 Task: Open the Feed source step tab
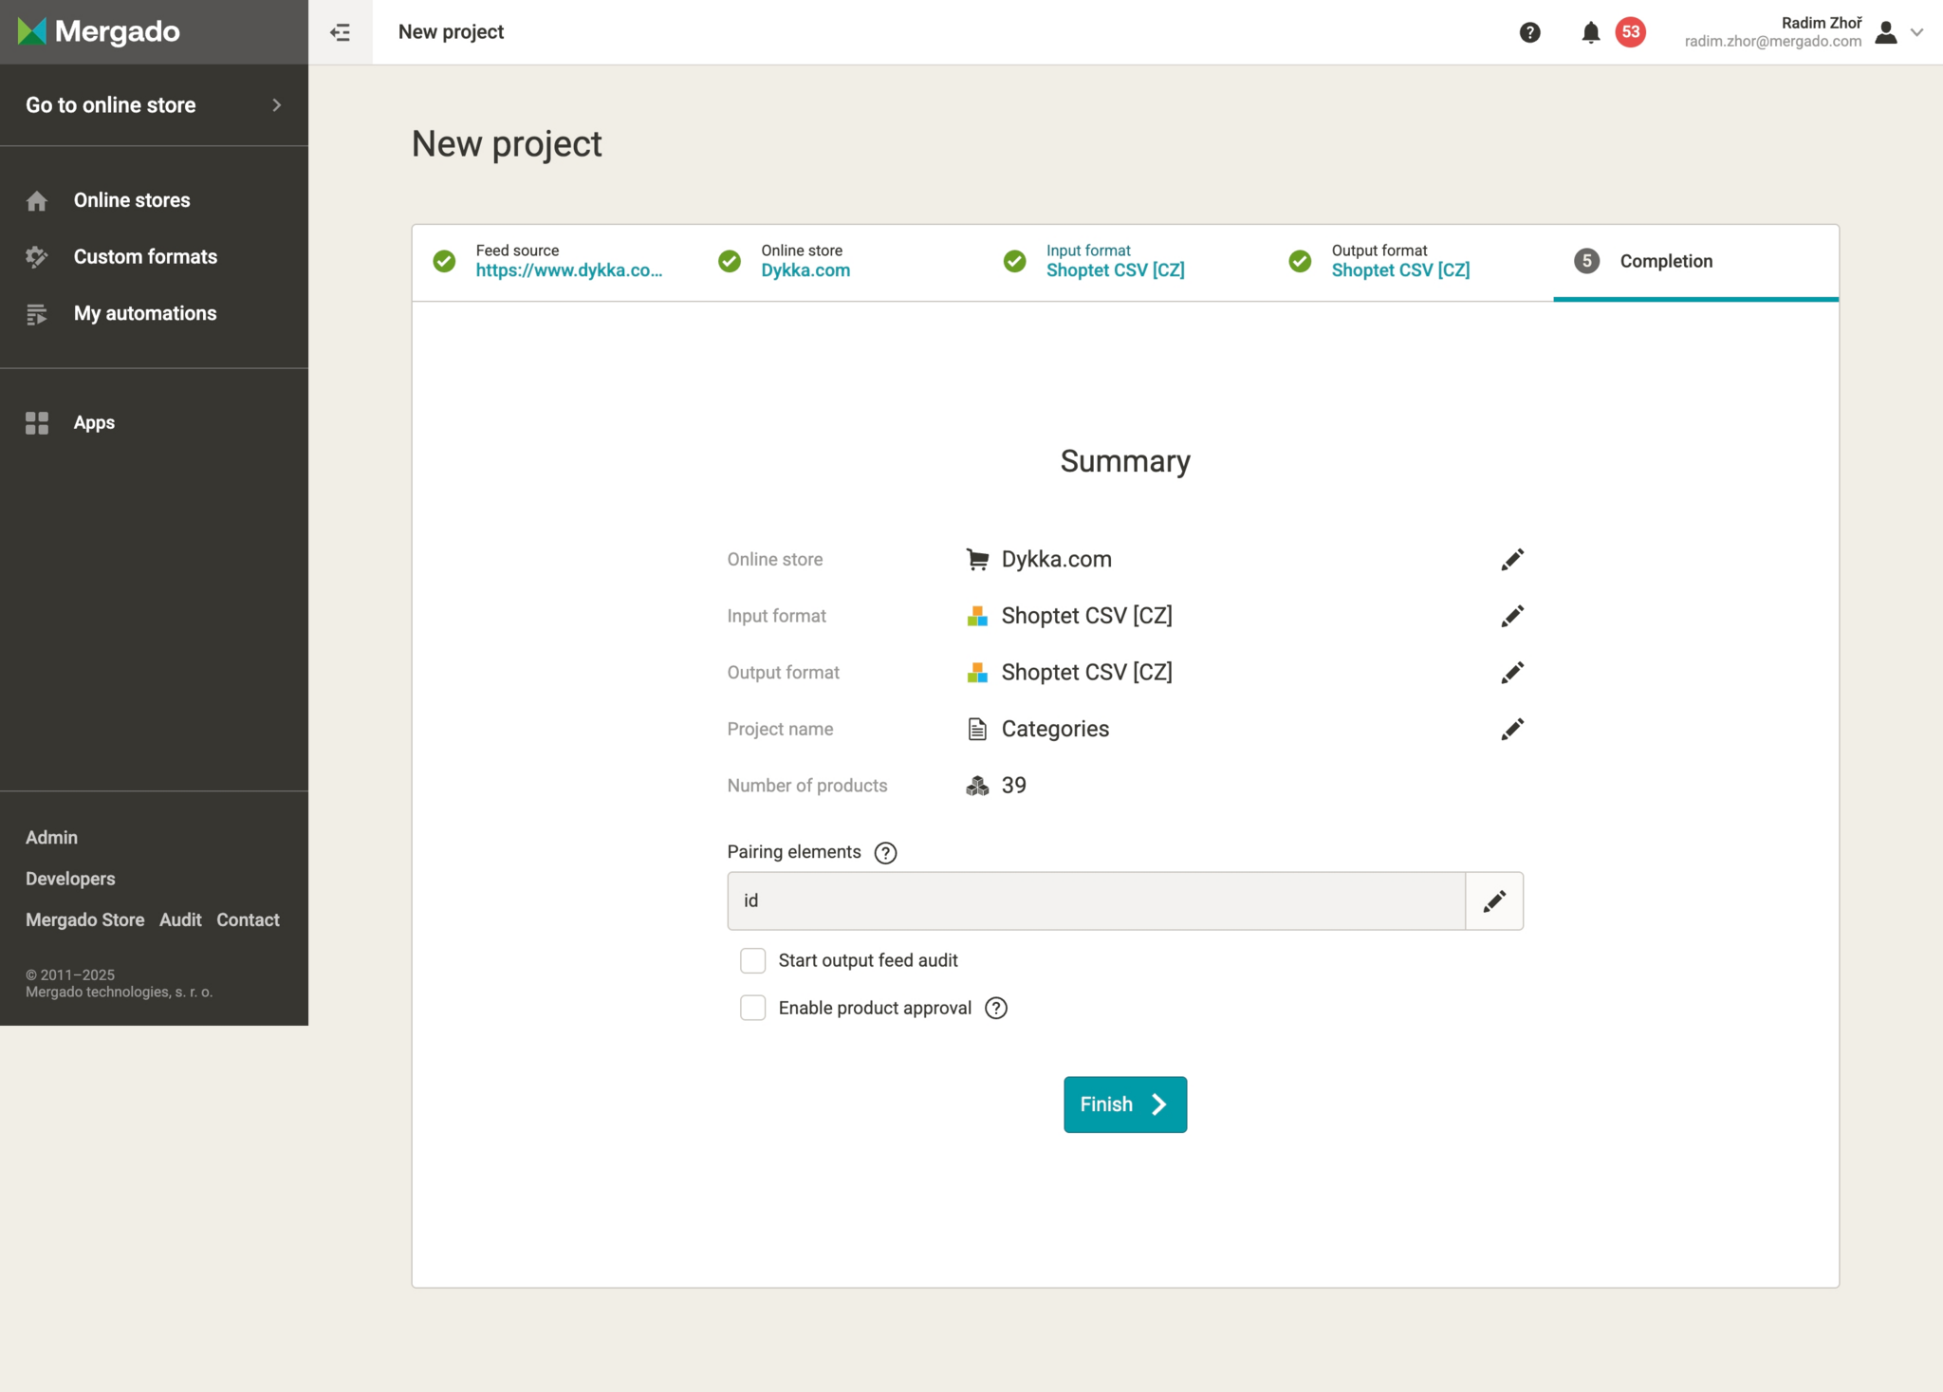(567, 261)
